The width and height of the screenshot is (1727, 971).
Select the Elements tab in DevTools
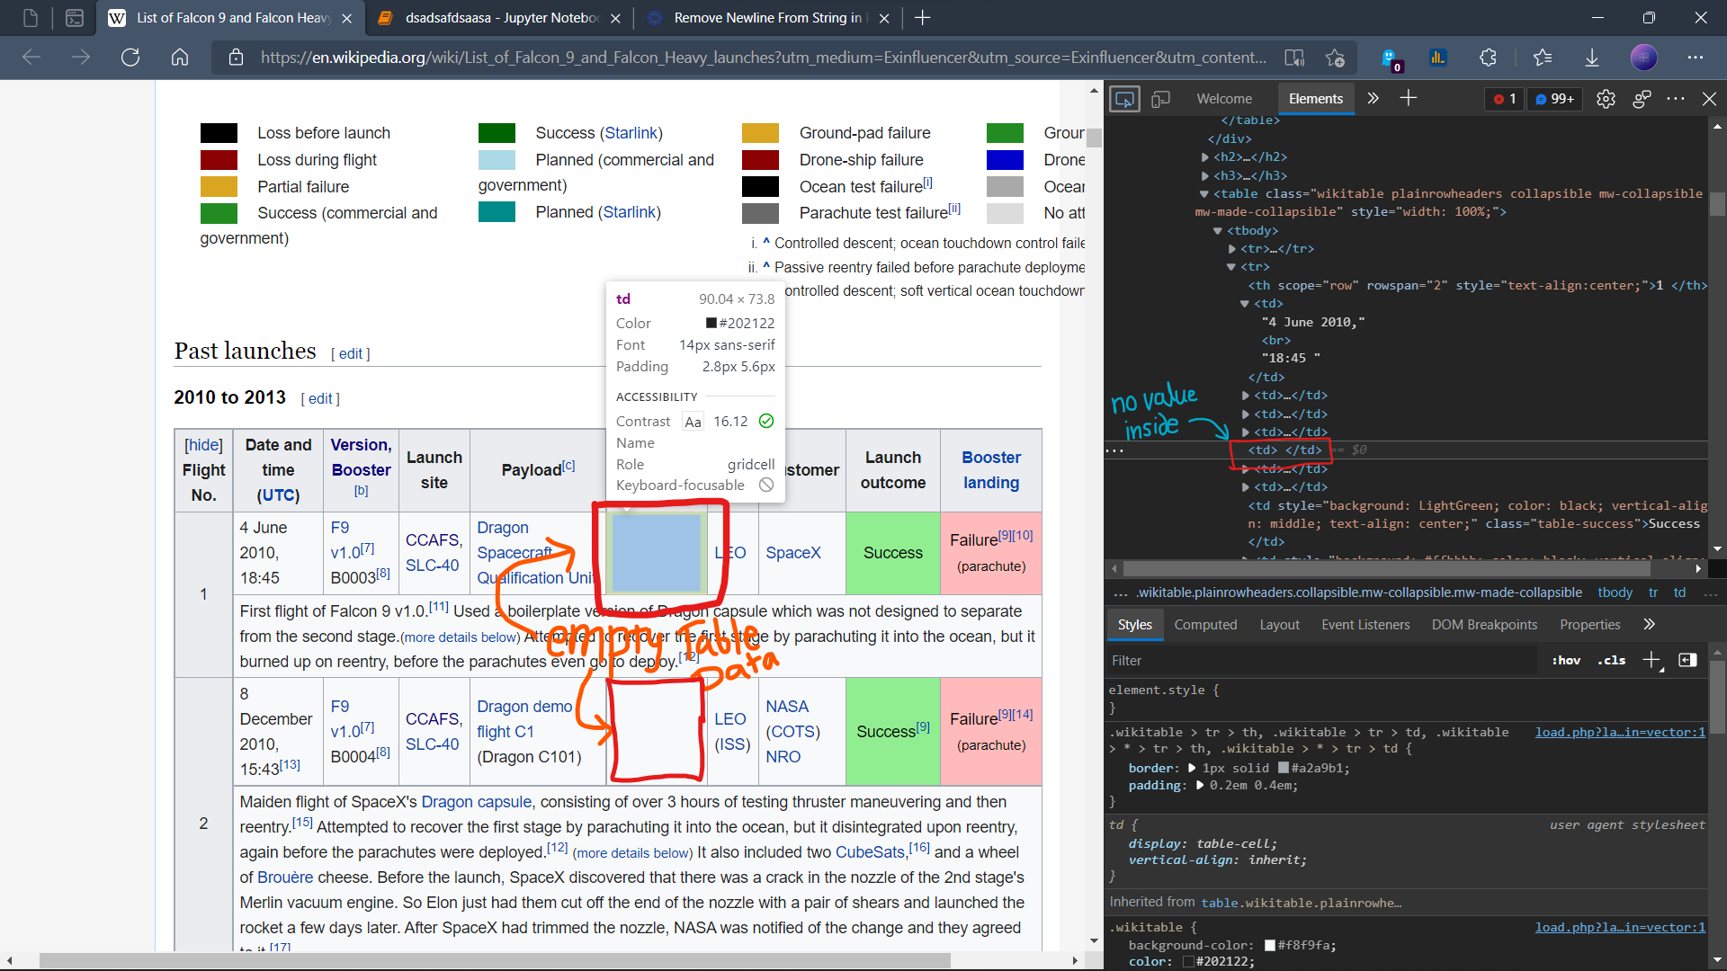pyautogui.click(x=1315, y=99)
